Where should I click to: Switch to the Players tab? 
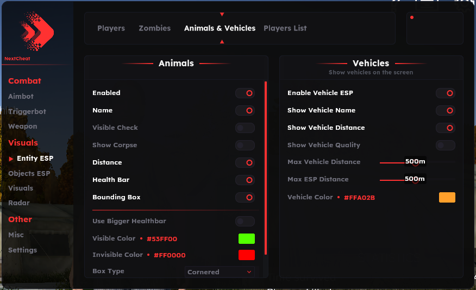click(111, 28)
